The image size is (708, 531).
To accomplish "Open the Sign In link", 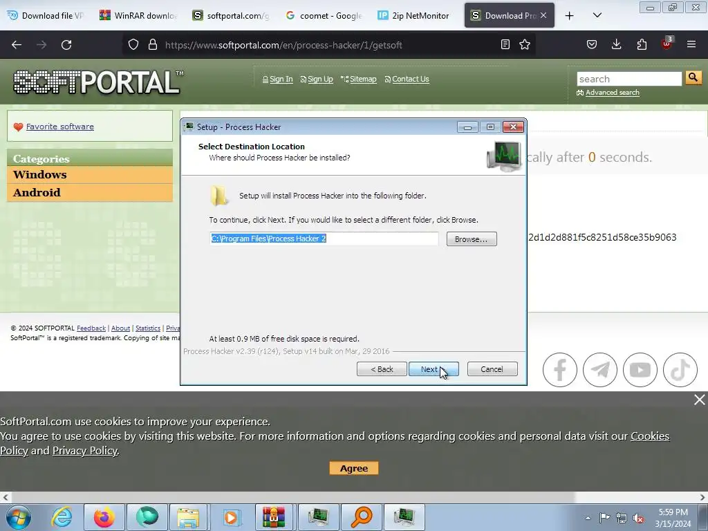I will [x=281, y=79].
